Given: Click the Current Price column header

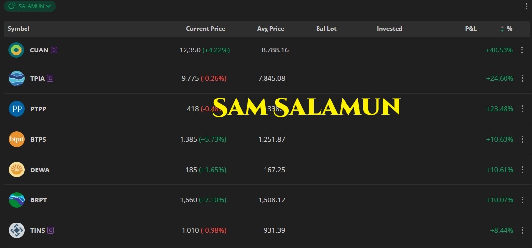Looking at the screenshot, I should [206, 29].
